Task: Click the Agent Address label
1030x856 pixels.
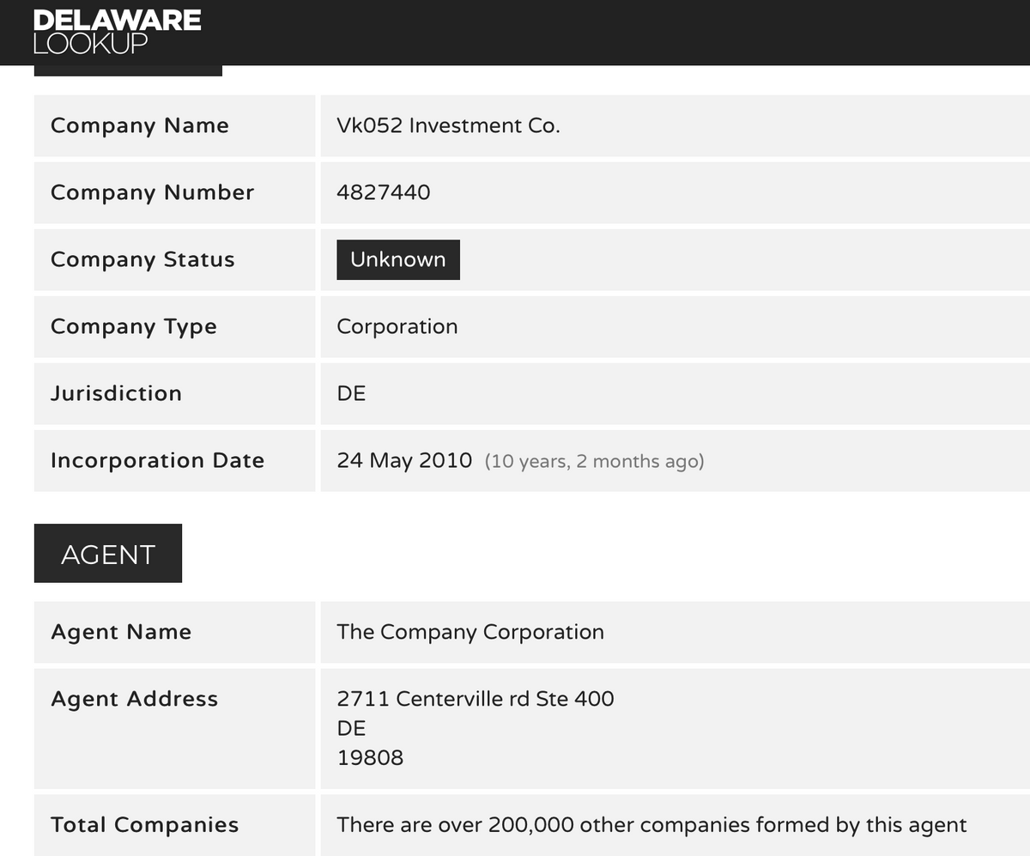Action: click(x=135, y=699)
